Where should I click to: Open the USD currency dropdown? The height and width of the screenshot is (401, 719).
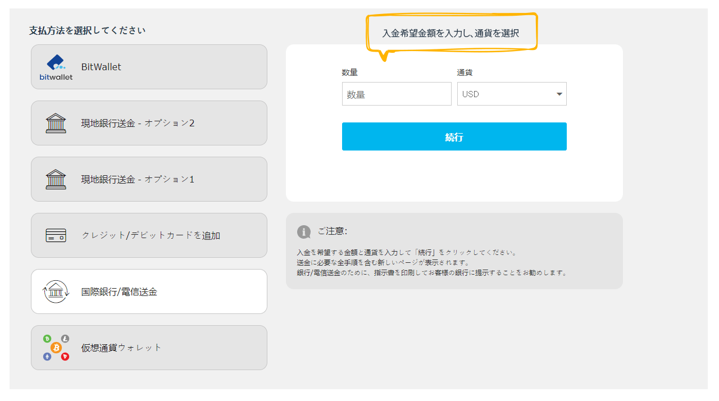(x=512, y=94)
